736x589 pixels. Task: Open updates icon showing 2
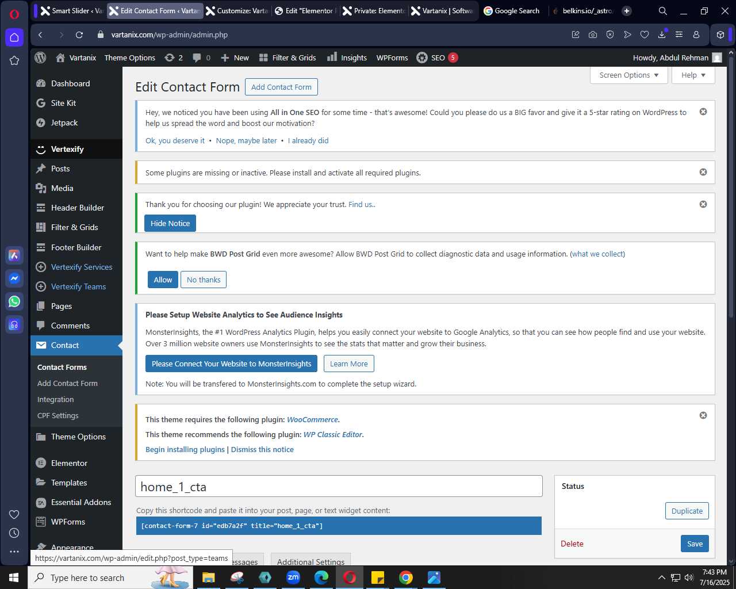[x=173, y=58]
